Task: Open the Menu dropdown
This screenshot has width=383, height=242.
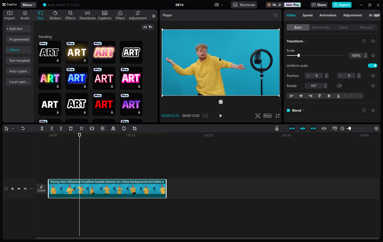Action: point(28,4)
